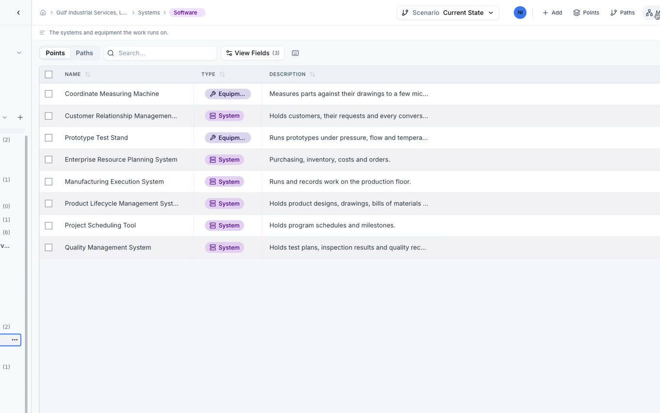
Task: Click the Equipment tag on Prototype Test Stand
Action: tap(228, 138)
